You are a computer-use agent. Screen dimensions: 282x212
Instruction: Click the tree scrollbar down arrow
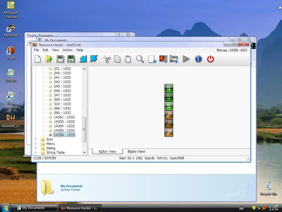[84, 152]
